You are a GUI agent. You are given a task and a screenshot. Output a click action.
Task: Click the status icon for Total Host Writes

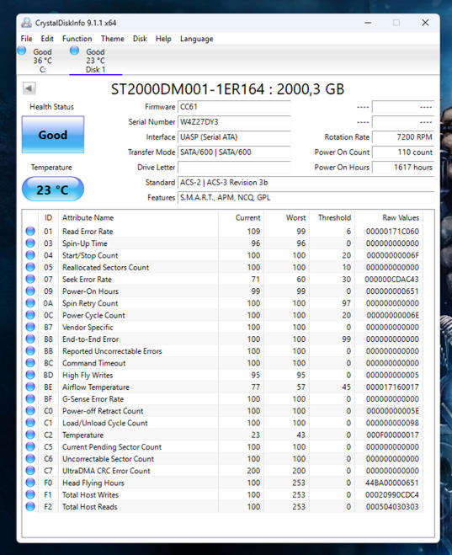tap(30, 494)
